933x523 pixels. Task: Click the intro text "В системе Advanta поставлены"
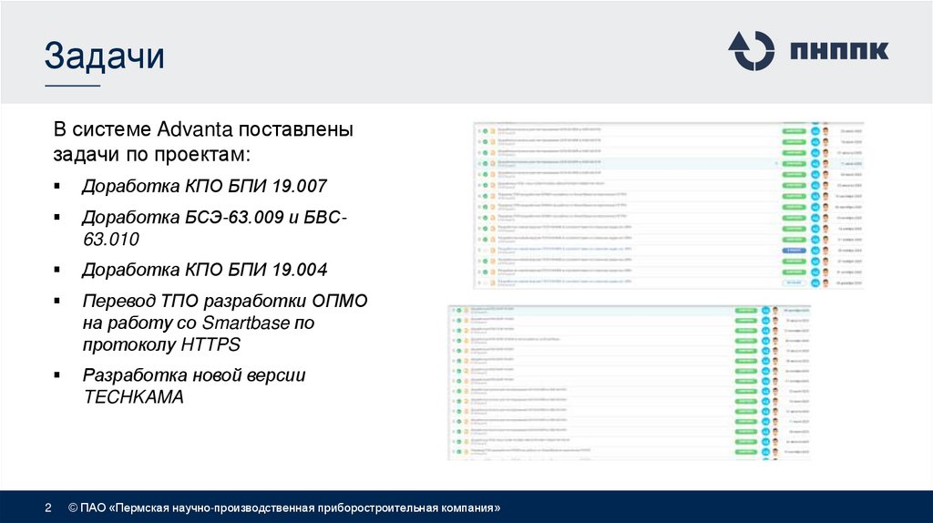[203, 129]
